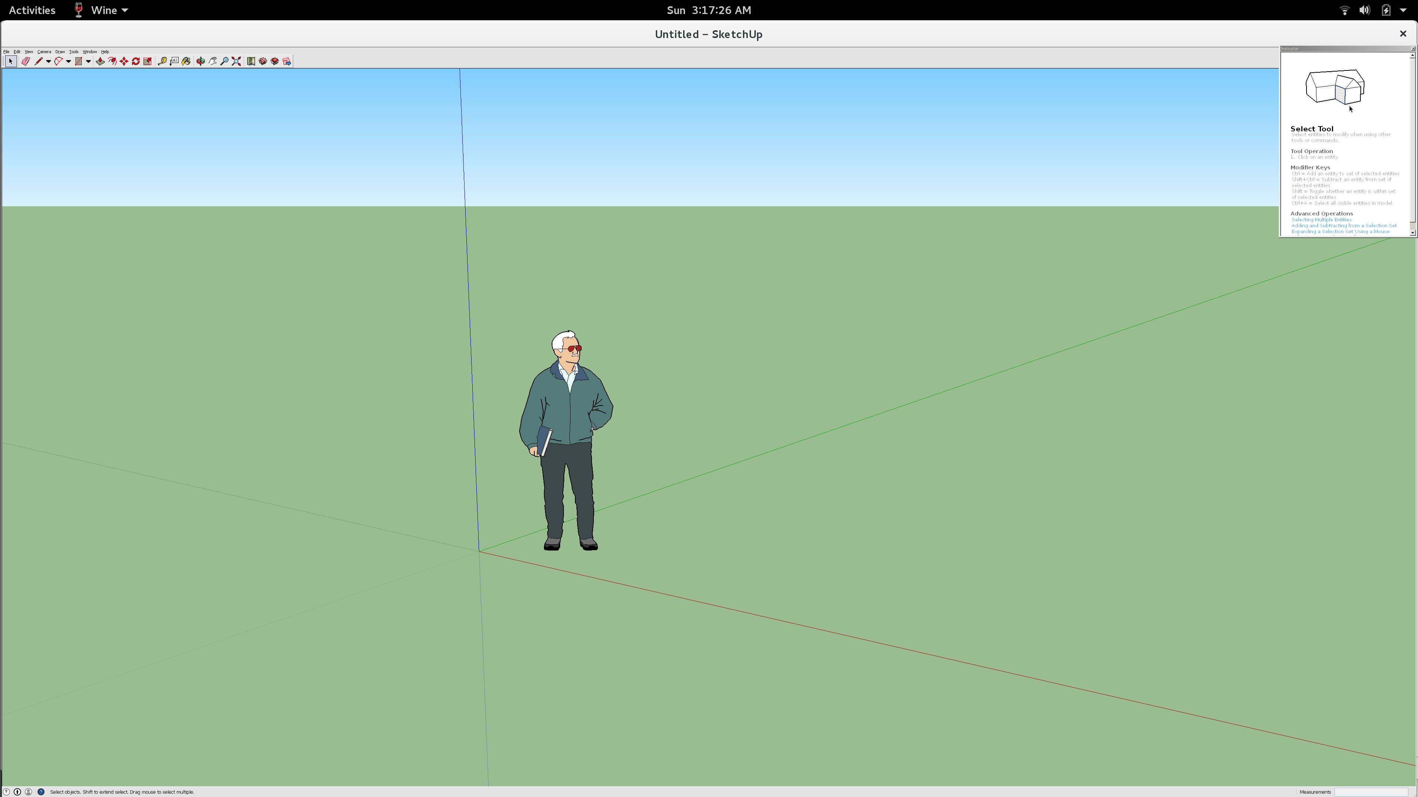Select the Orbit tool
Viewport: 1418px width, 797px height.
tap(201, 61)
